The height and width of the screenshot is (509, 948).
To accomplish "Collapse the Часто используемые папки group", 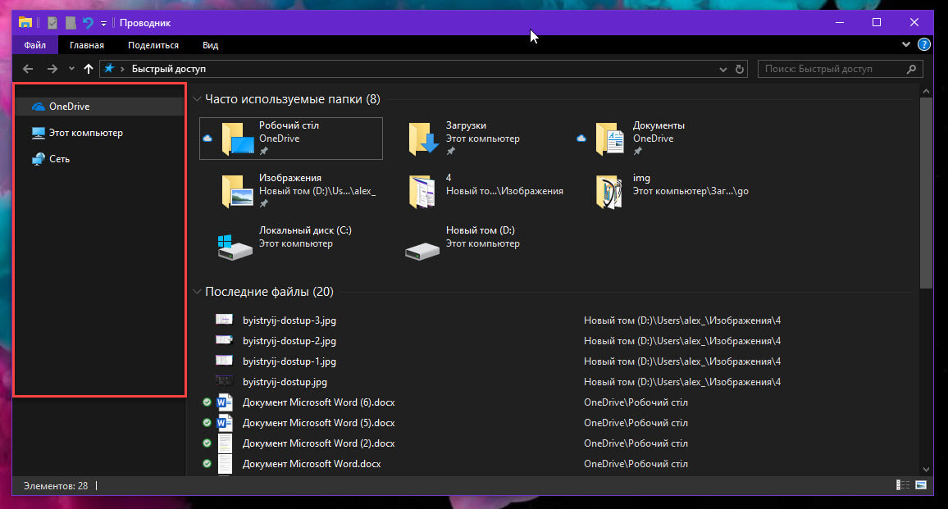I will [x=197, y=99].
